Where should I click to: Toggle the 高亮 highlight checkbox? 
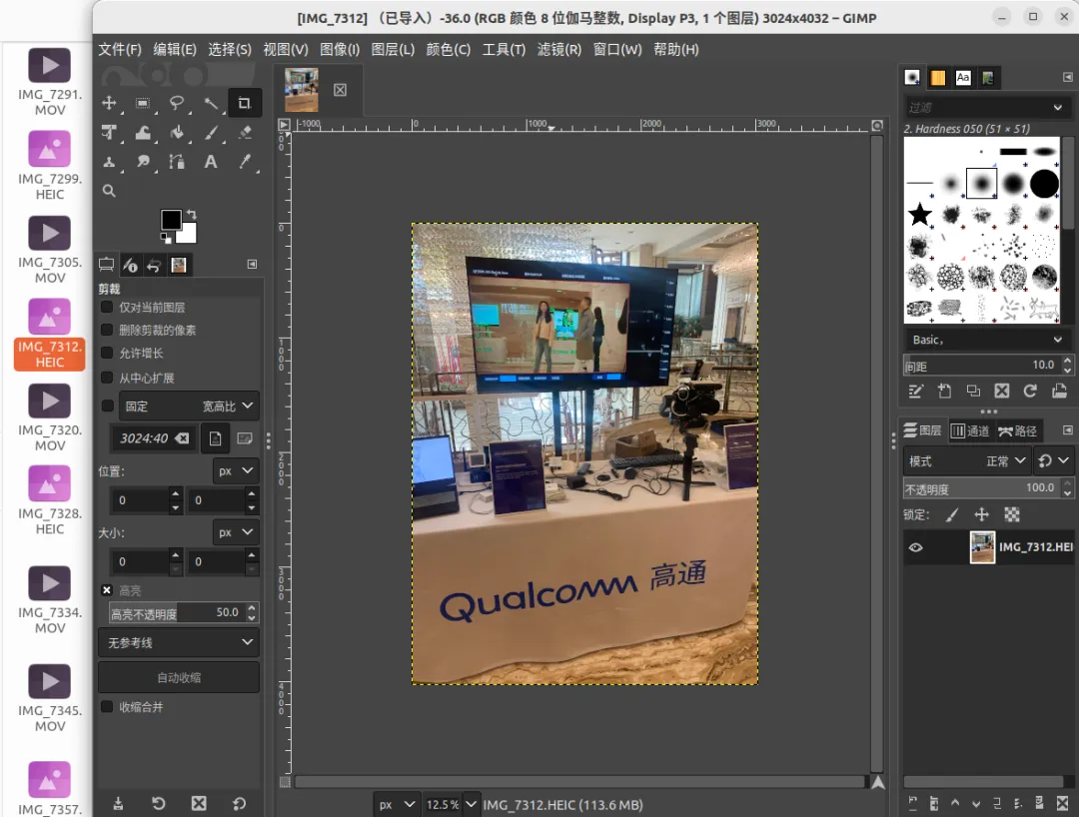107,590
